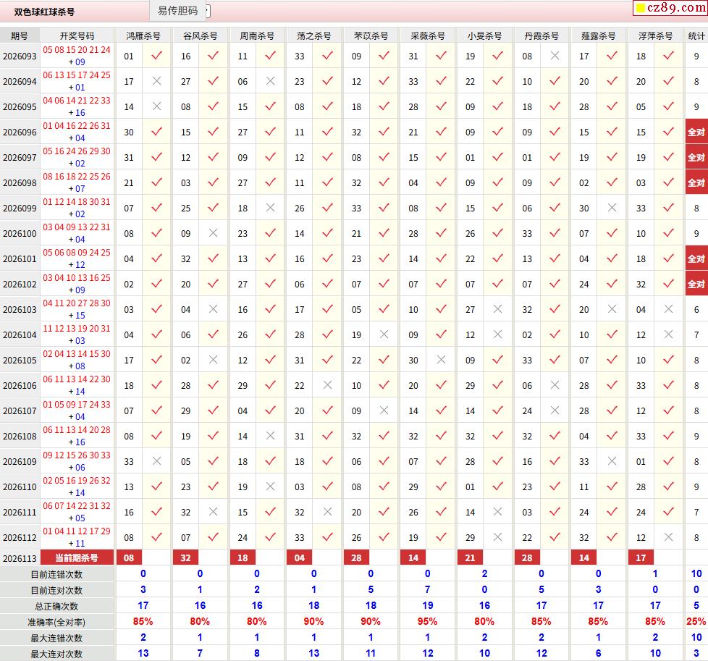Click the 期号 column header
This screenshot has width=708, height=661.
coord(20,35)
